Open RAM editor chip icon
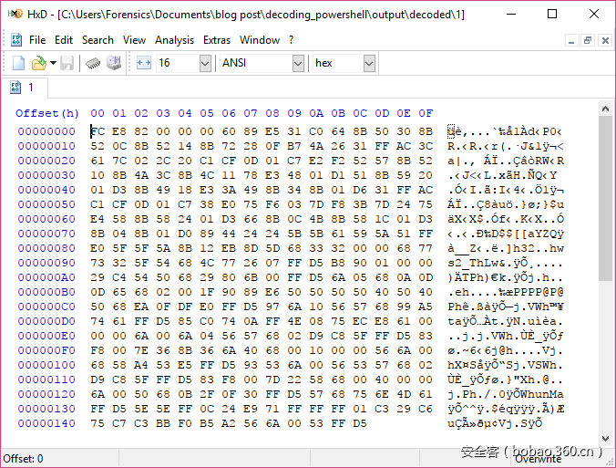 [x=93, y=63]
